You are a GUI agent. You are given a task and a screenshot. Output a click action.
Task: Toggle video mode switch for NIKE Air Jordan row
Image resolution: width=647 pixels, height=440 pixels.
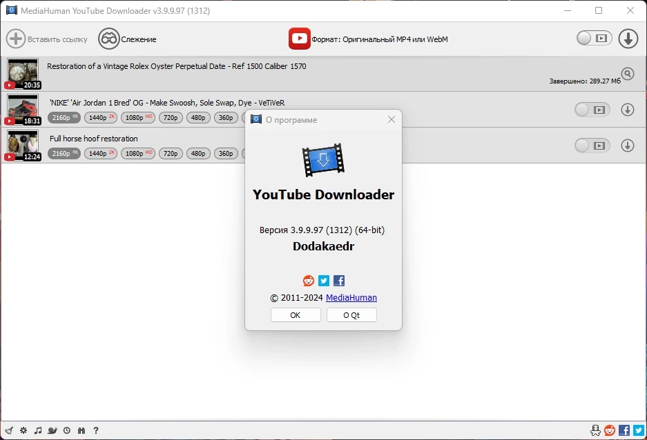coord(592,110)
